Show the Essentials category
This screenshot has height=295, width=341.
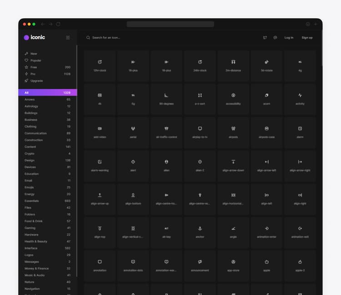pos(47,201)
